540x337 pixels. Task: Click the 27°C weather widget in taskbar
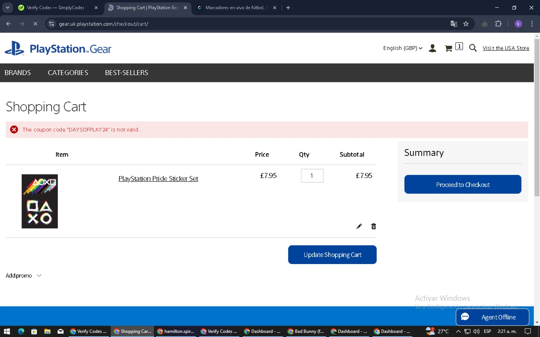click(437, 331)
